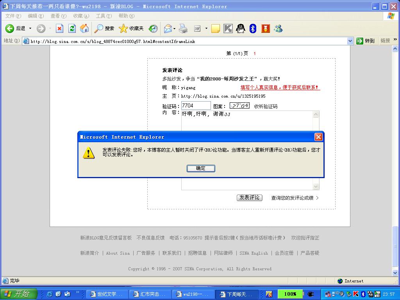
Task: Refresh the page with the green arrows icon
Action: pyautogui.click(x=72, y=28)
